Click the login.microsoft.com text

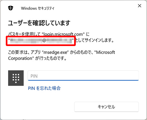(63, 34)
